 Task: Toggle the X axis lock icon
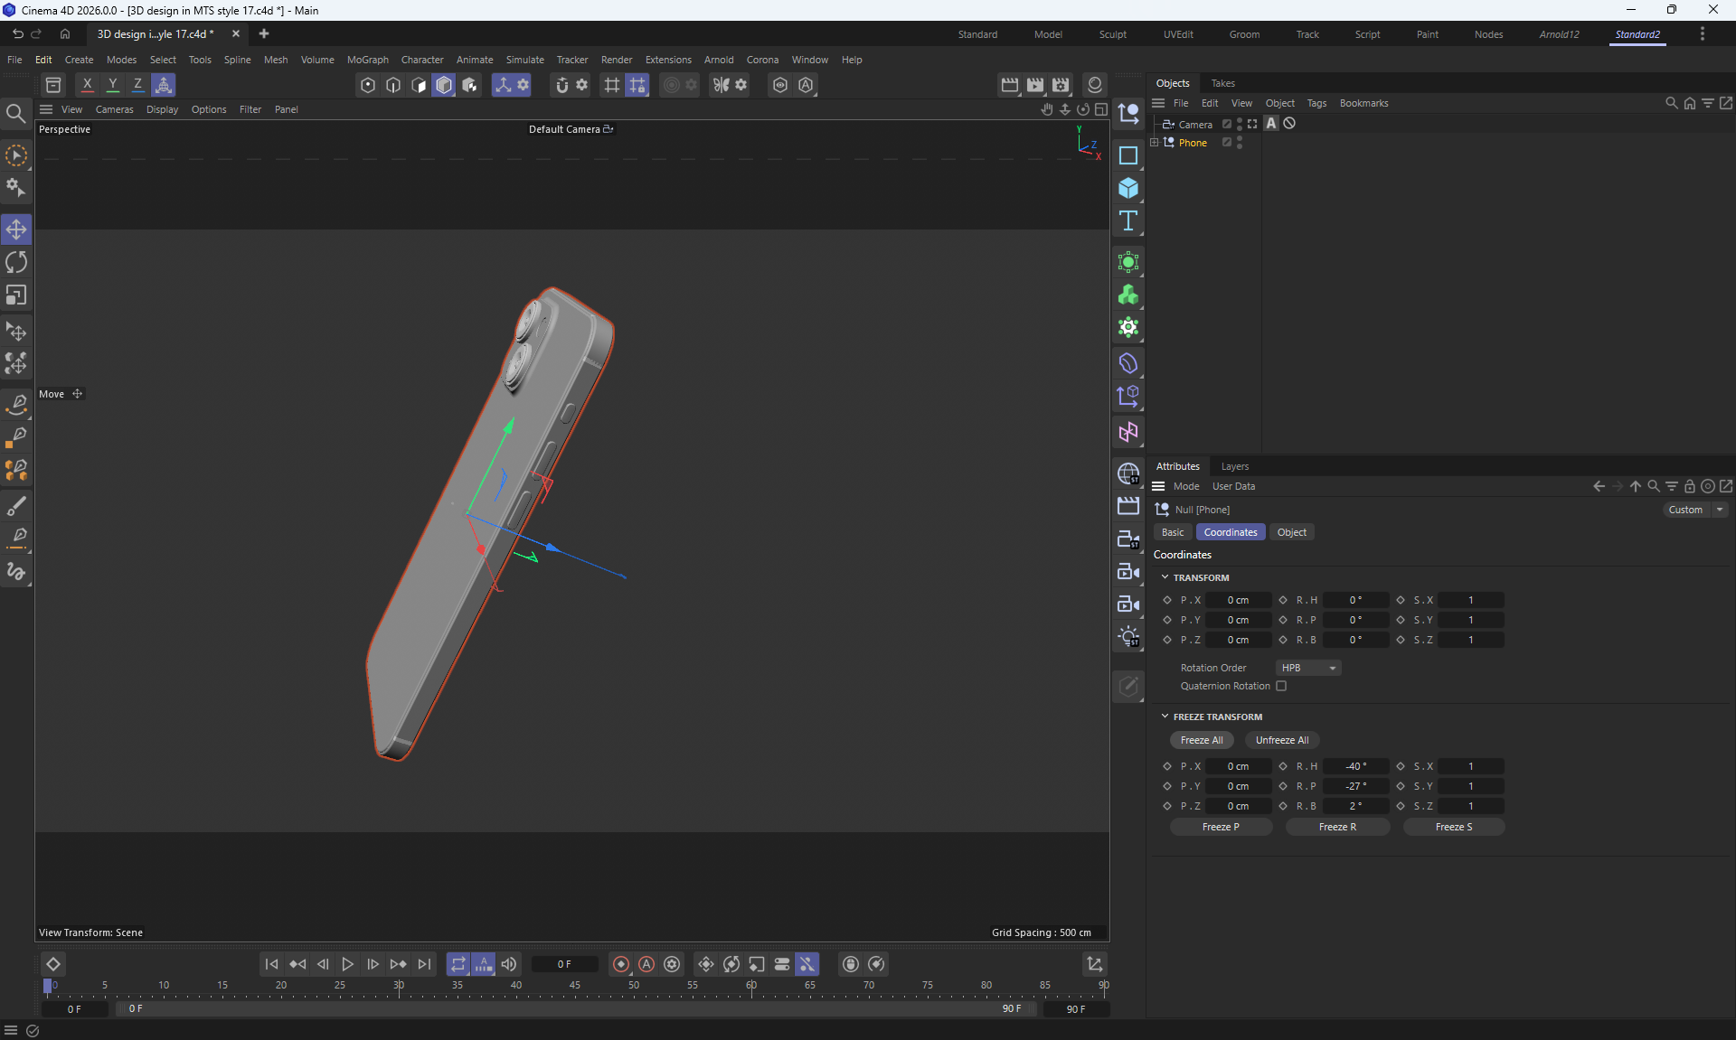87,84
